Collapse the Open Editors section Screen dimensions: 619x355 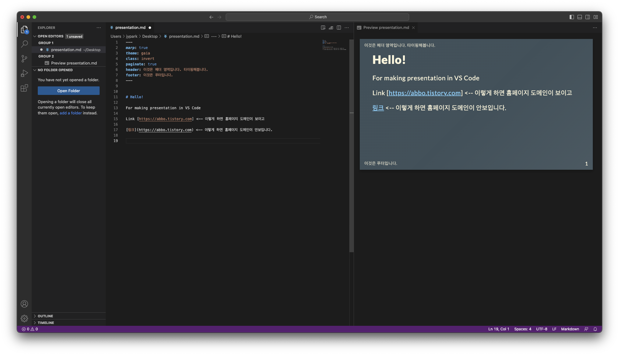[50, 36]
